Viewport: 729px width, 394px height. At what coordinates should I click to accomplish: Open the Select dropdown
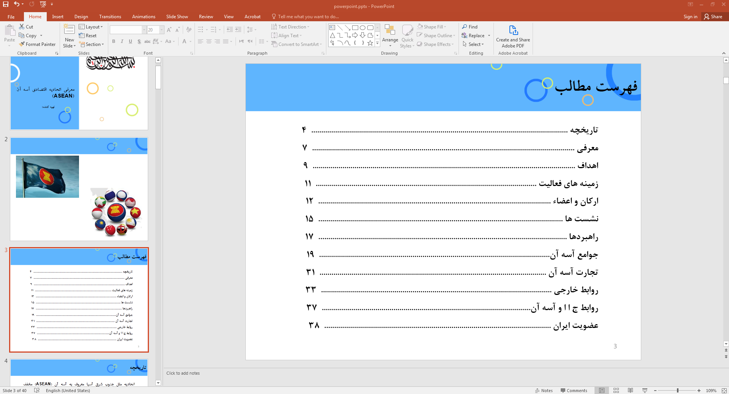tap(473, 44)
